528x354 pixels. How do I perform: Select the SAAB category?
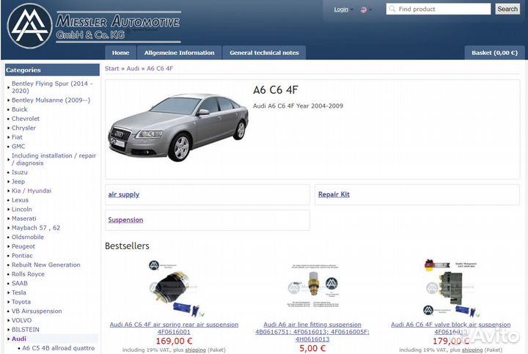[20, 284]
